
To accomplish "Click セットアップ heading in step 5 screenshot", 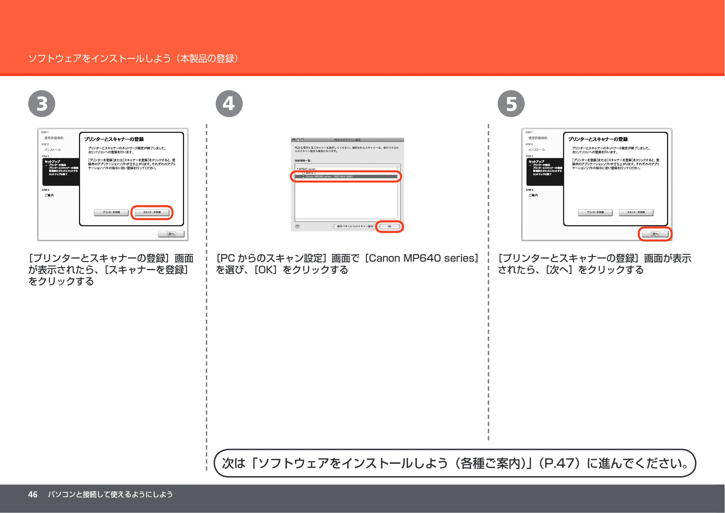I will point(536,161).
